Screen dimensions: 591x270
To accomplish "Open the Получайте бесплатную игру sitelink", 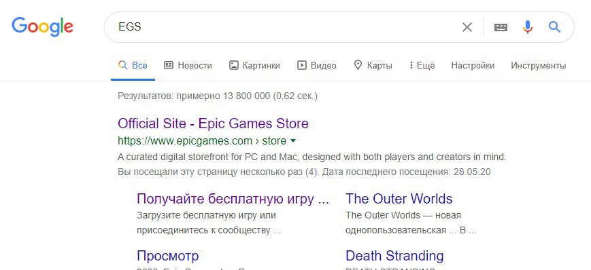I will click(x=233, y=199).
